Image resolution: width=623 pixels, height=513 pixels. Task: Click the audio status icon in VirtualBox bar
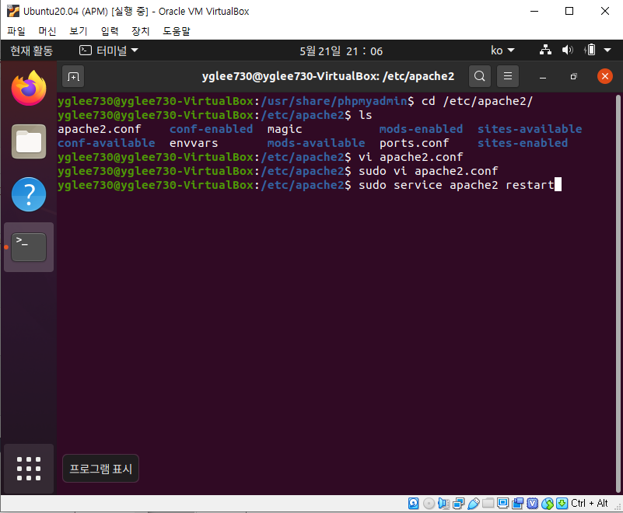click(x=443, y=504)
